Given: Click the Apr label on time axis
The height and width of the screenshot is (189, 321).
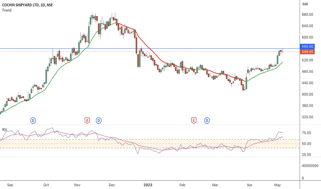Looking at the screenshot, I should tap(250, 185).
